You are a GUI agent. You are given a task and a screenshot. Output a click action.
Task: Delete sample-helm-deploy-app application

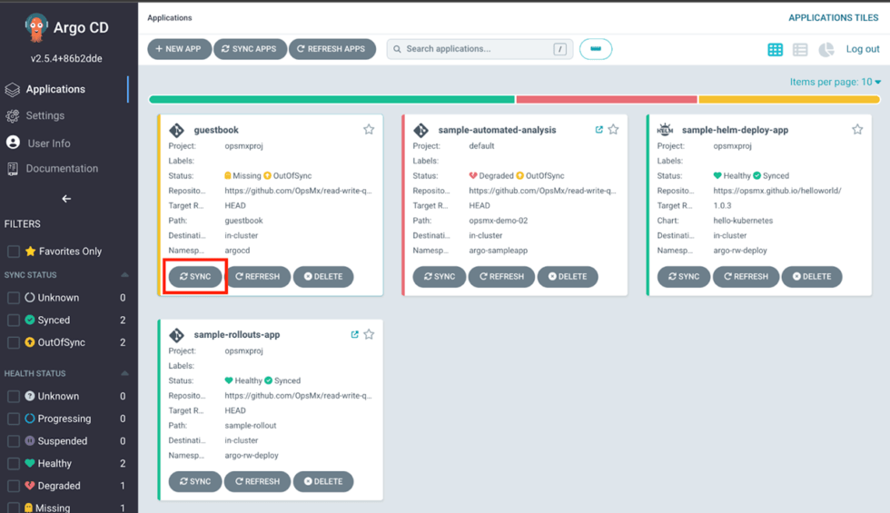pyautogui.click(x=812, y=276)
